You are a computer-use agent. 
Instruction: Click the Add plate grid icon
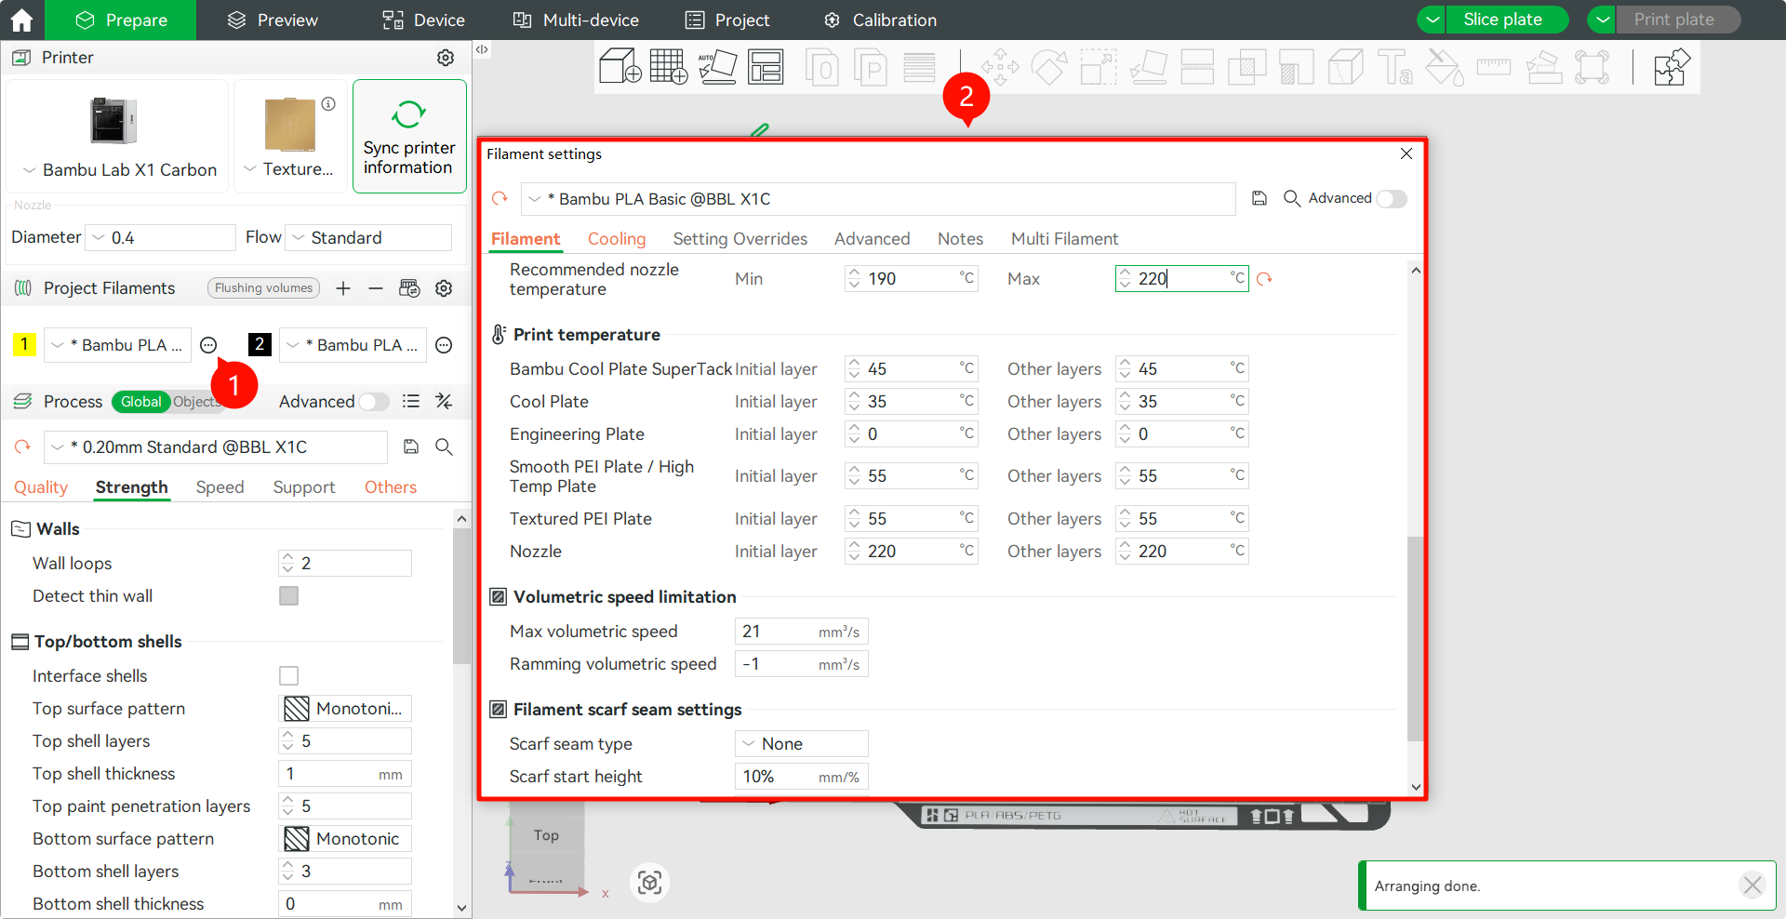pyautogui.click(x=669, y=67)
